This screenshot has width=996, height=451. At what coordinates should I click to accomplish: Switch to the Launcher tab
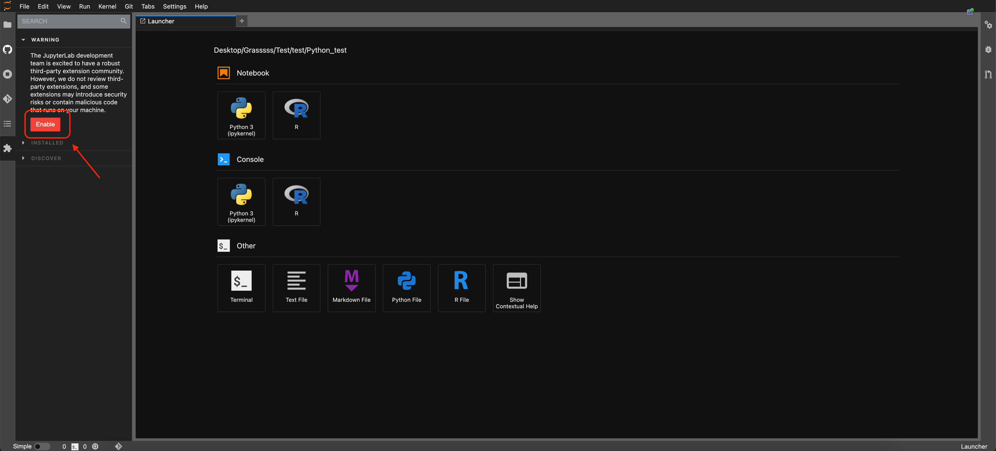[x=161, y=21]
